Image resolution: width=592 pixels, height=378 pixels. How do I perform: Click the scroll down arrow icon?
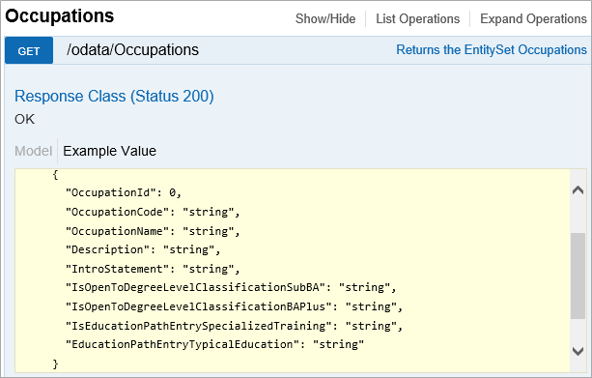578,352
